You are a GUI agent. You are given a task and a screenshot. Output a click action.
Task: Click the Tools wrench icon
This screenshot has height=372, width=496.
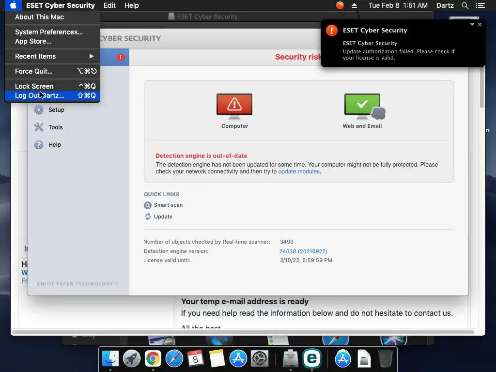39,127
